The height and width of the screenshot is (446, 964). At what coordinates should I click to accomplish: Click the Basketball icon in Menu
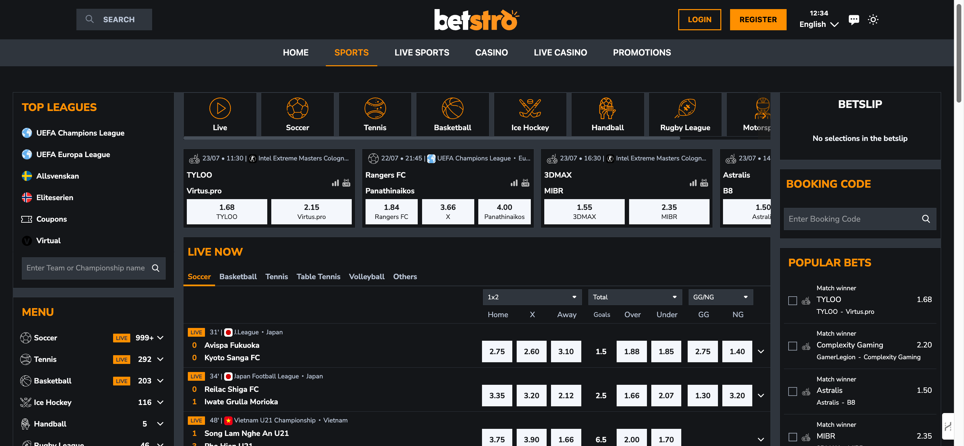point(26,381)
